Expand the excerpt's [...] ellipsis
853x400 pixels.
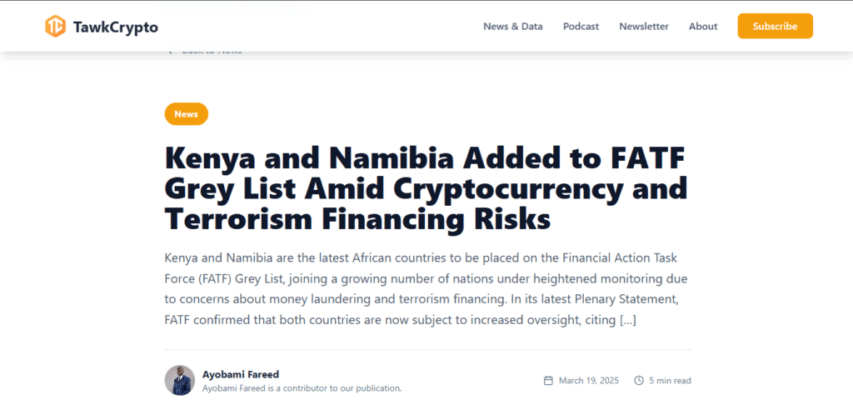[x=627, y=320]
